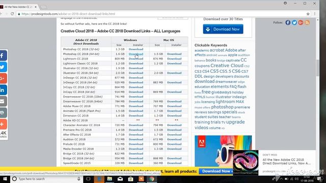
Task: Download Illustrator CC 2018 64-bit Mac installer
Action: pyautogui.click(x=174, y=73)
